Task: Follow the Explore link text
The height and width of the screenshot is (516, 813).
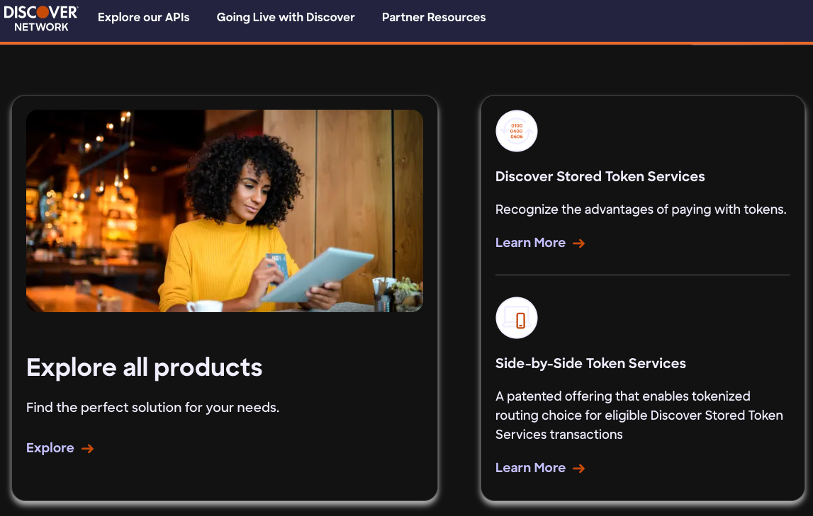Action: (x=50, y=448)
